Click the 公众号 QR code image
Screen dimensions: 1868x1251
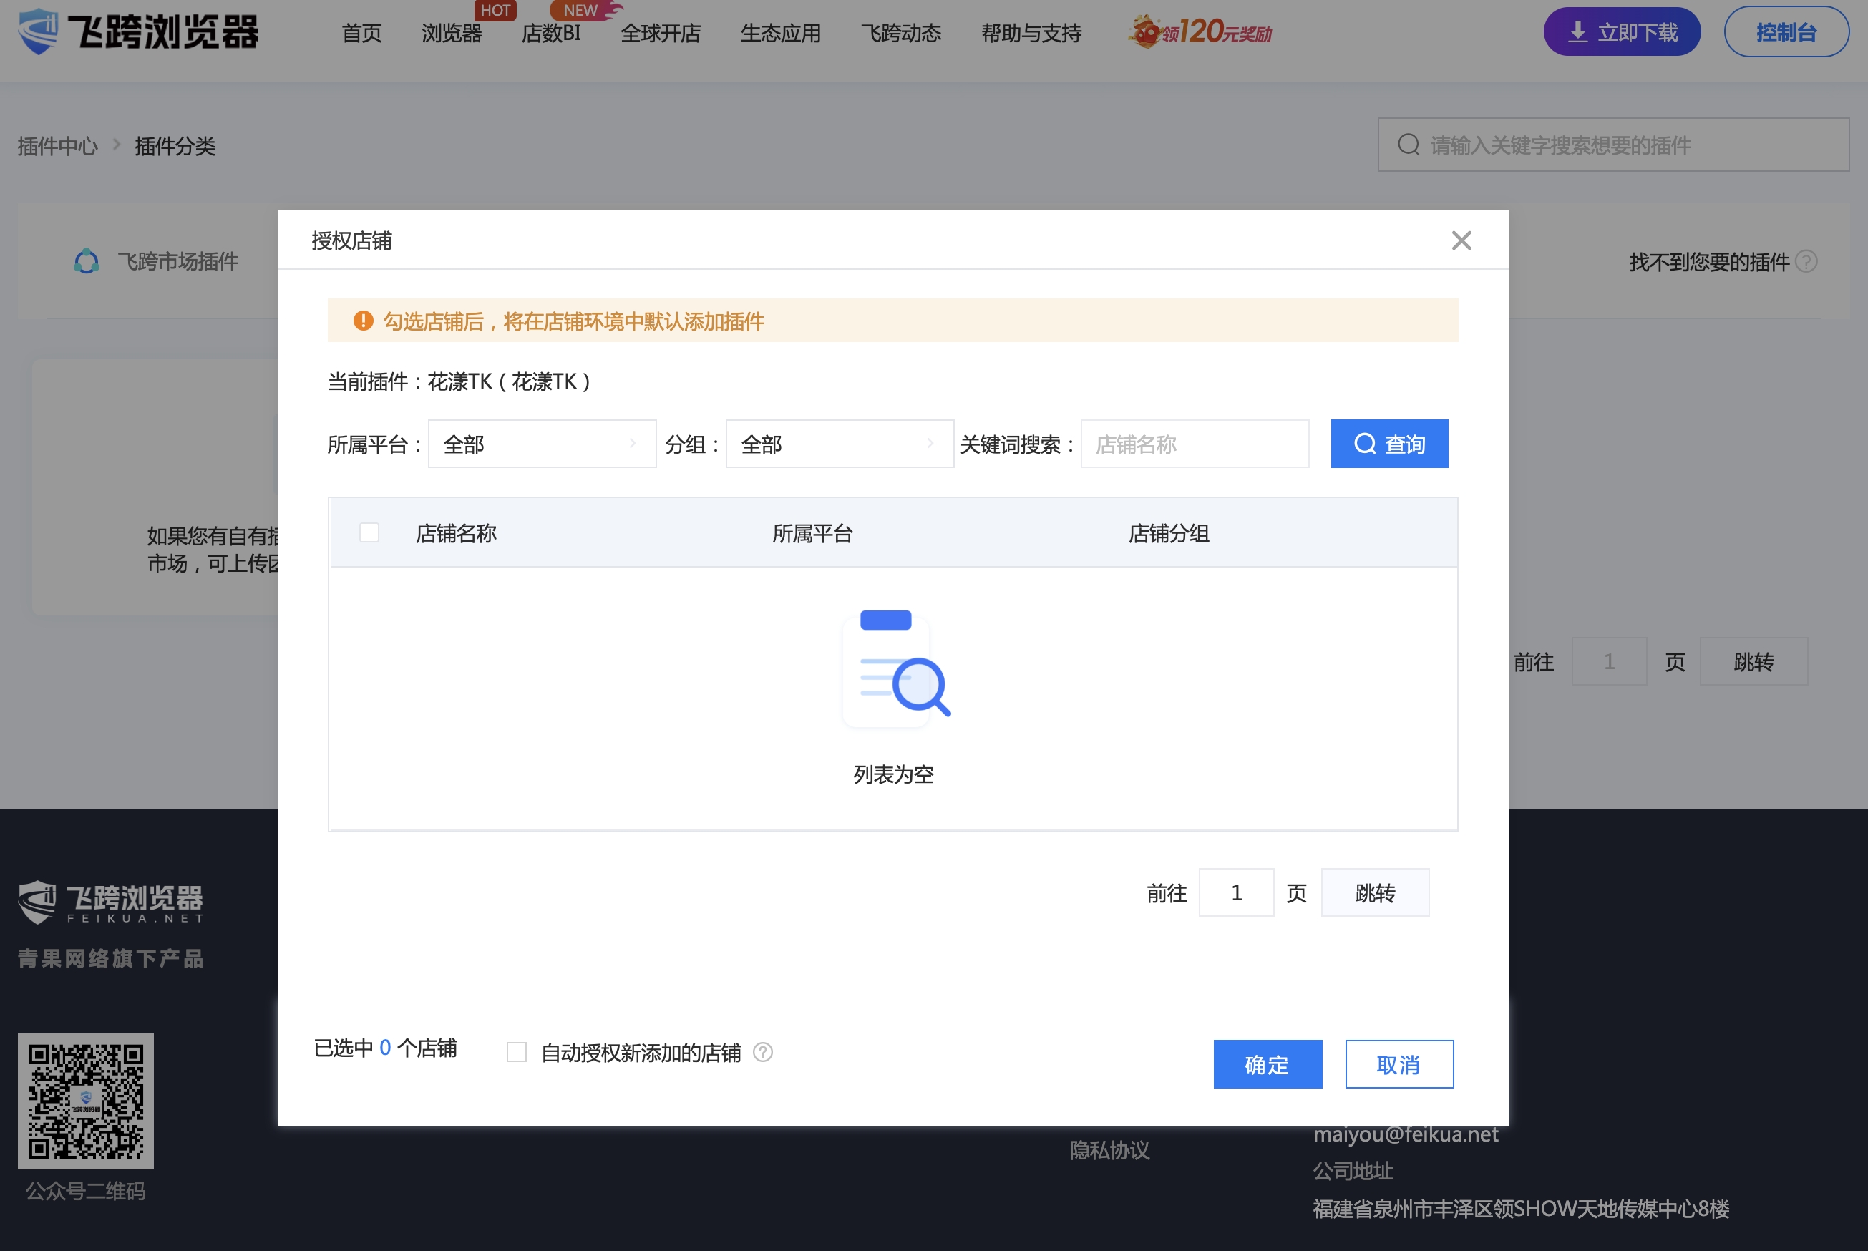pos(86,1101)
